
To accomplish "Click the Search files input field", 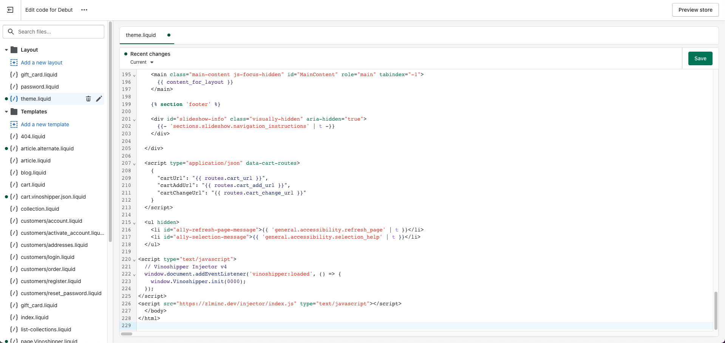I will (54, 32).
